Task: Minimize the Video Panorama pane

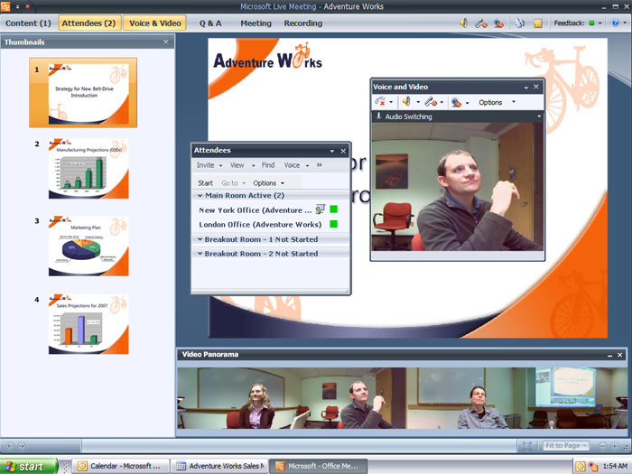Action: point(609,356)
